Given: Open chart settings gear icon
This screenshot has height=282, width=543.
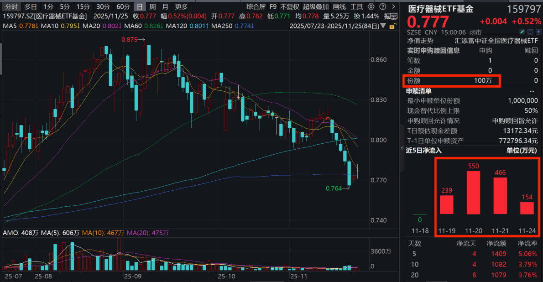Looking at the screenshot, I should (x=371, y=7).
